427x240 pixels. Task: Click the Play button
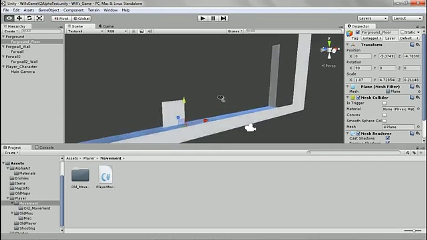pyautogui.click(x=202, y=18)
